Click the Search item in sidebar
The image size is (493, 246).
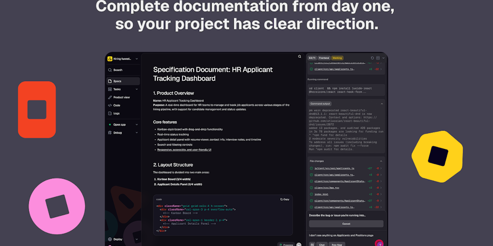coord(123,70)
